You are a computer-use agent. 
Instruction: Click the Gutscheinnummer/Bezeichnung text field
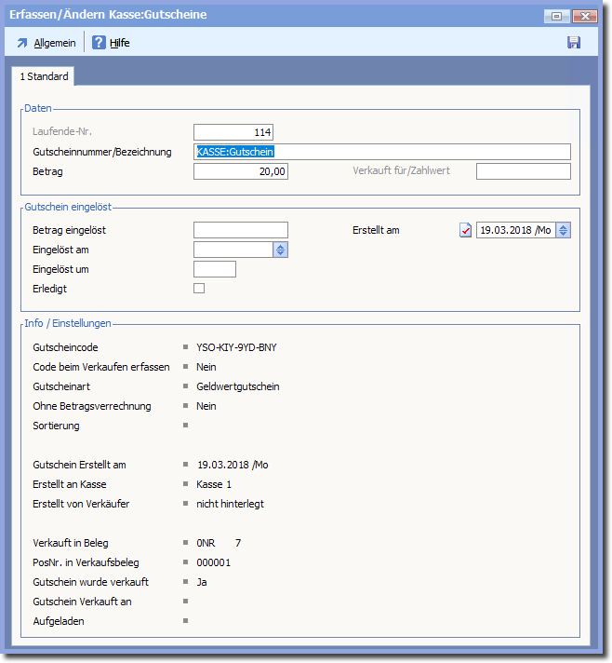point(381,152)
